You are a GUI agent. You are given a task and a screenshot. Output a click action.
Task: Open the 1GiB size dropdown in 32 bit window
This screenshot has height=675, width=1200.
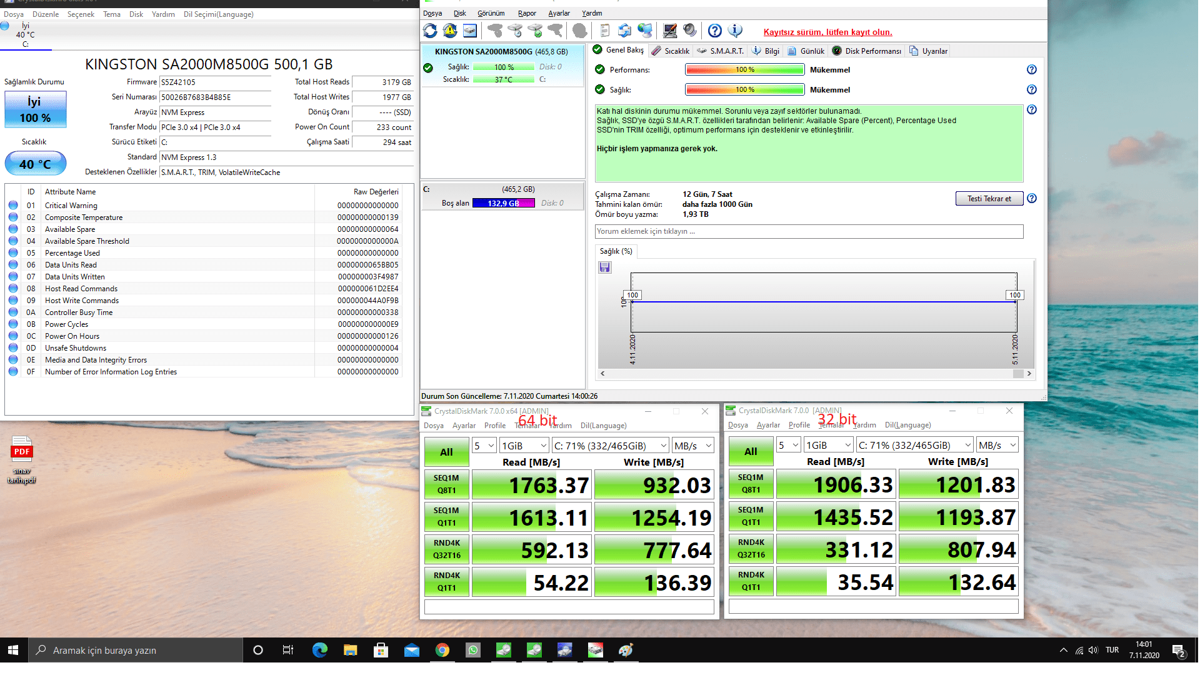click(x=829, y=445)
